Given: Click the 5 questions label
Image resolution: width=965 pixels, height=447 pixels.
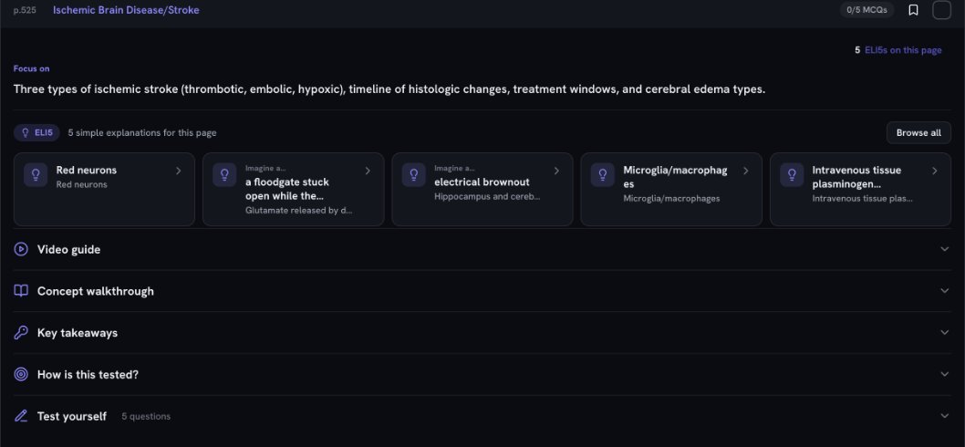Looking at the screenshot, I should [x=146, y=416].
